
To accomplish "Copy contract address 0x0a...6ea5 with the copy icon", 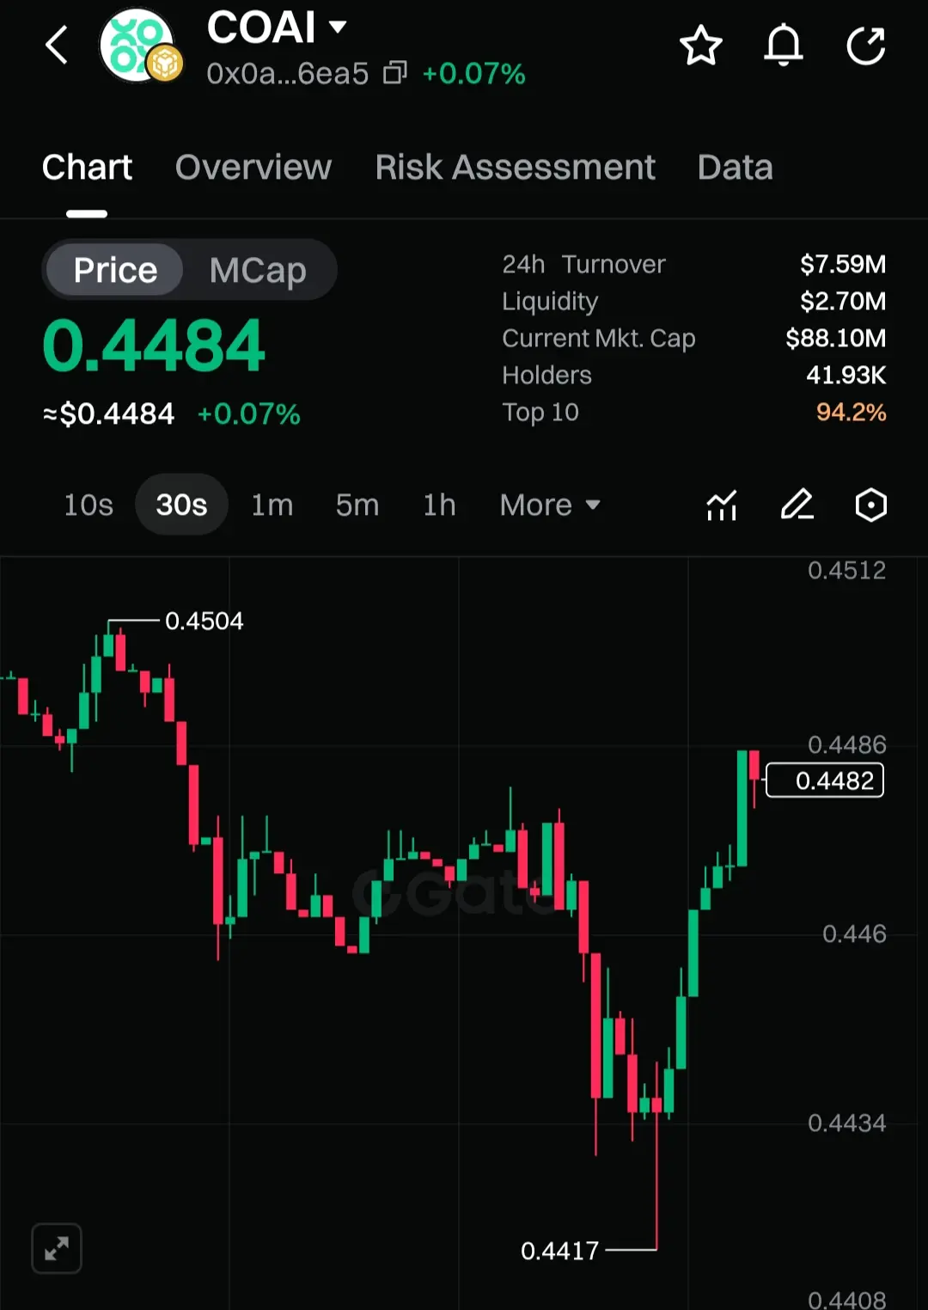I will [394, 73].
